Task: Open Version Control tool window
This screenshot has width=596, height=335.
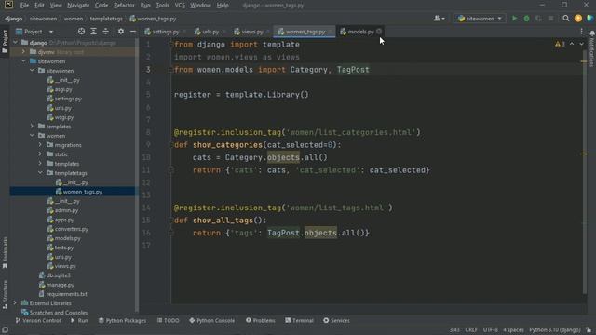Action: point(37,320)
